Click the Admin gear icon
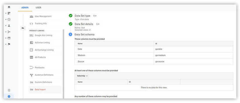 tap(9, 96)
